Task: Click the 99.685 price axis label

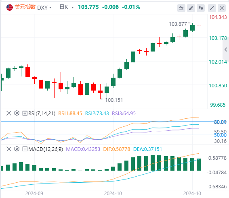Action: 218,105
